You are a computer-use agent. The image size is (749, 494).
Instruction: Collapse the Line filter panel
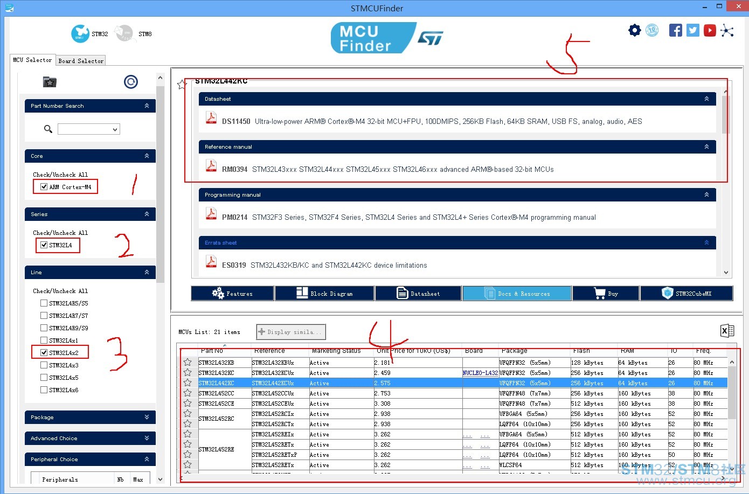point(147,272)
